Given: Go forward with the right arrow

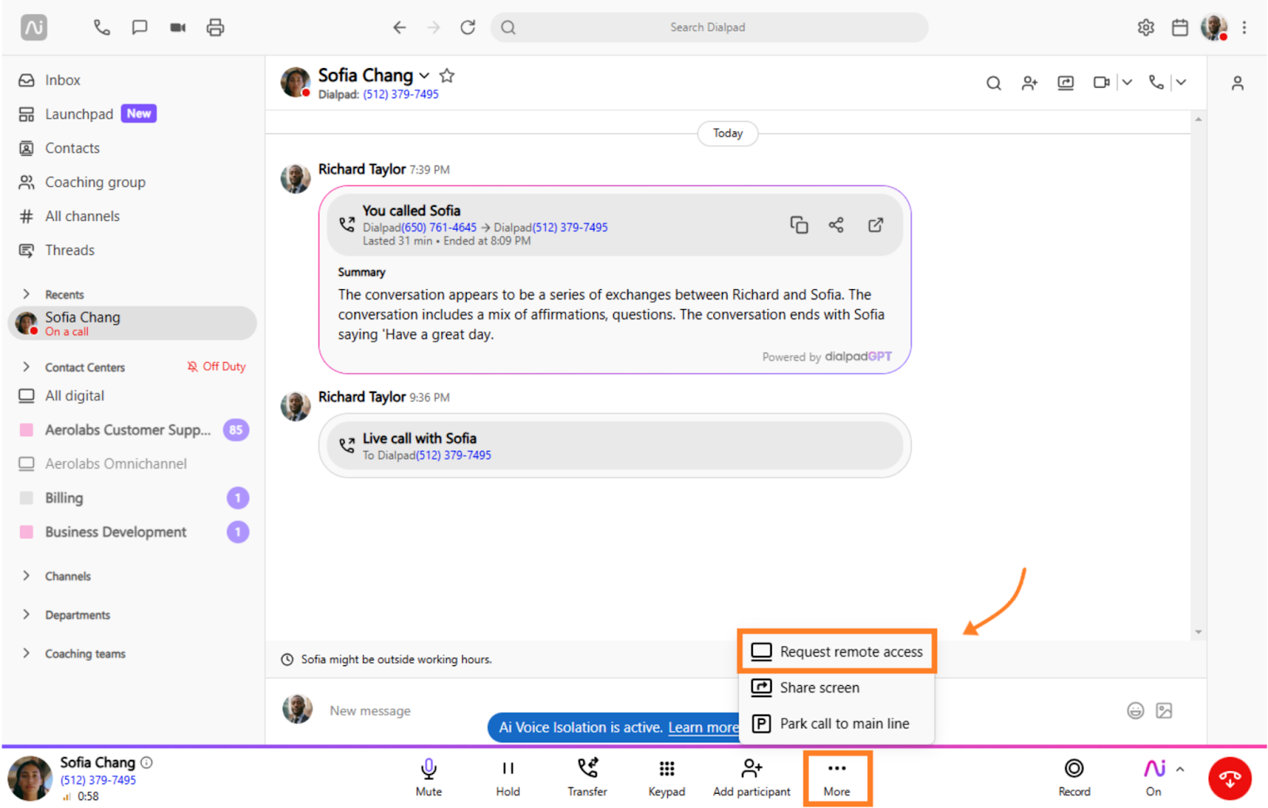Looking at the screenshot, I should pyautogui.click(x=433, y=28).
